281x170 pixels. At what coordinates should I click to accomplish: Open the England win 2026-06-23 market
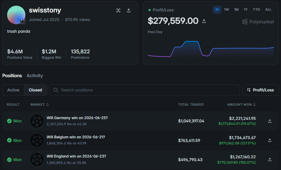[x=76, y=156]
